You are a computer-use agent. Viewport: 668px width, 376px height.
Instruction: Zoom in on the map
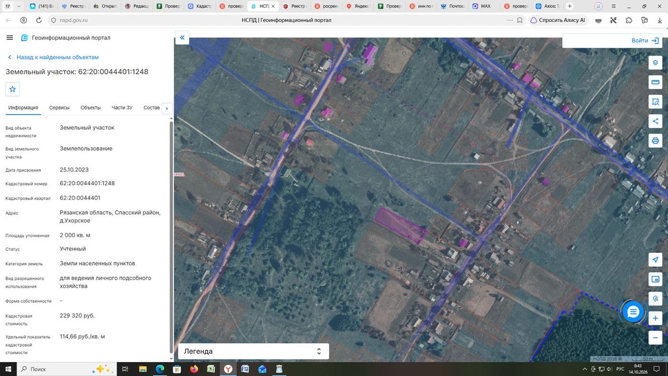655,318
